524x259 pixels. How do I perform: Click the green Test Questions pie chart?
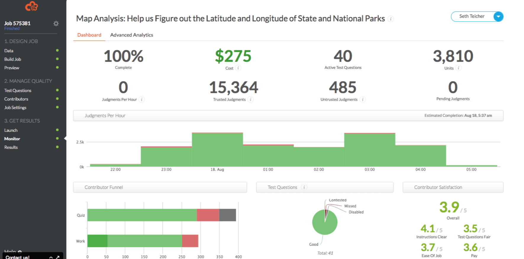click(x=325, y=222)
